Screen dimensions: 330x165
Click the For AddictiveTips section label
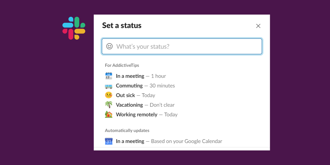pos(122,65)
